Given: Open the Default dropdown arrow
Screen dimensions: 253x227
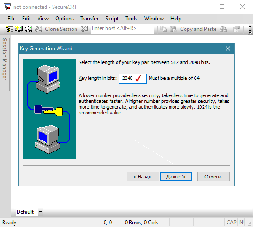Looking at the screenshot, I should (x=40, y=212).
